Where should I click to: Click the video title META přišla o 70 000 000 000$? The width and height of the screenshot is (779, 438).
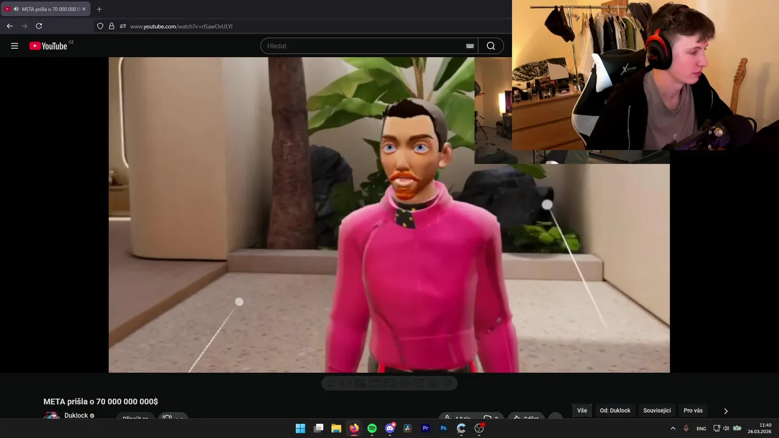pos(100,401)
